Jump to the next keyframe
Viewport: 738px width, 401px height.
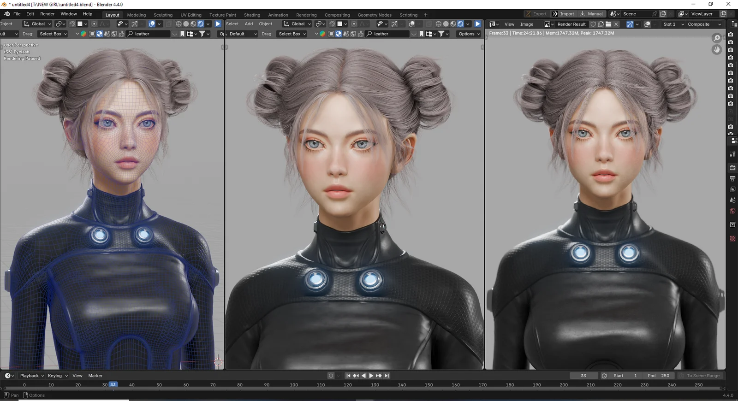[x=379, y=376]
